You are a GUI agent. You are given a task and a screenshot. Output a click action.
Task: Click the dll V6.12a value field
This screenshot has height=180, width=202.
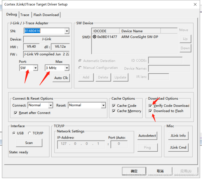[x=60, y=46]
